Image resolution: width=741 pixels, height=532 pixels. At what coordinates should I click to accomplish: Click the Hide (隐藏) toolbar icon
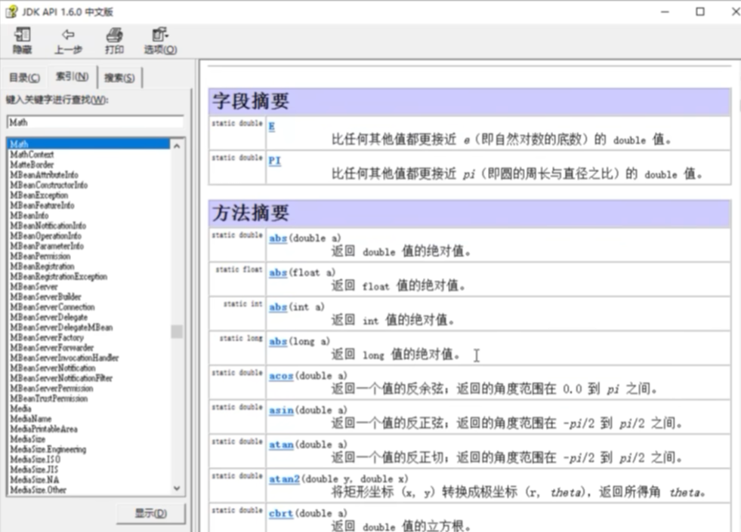pyautogui.click(x=22, y=41)
